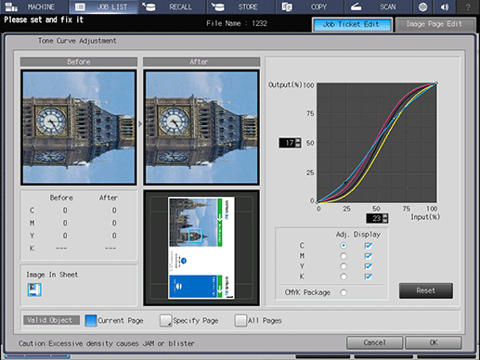Select the M adjustment radio button
The height and width of the screenshot is (360, 480).
coord(344,256)
